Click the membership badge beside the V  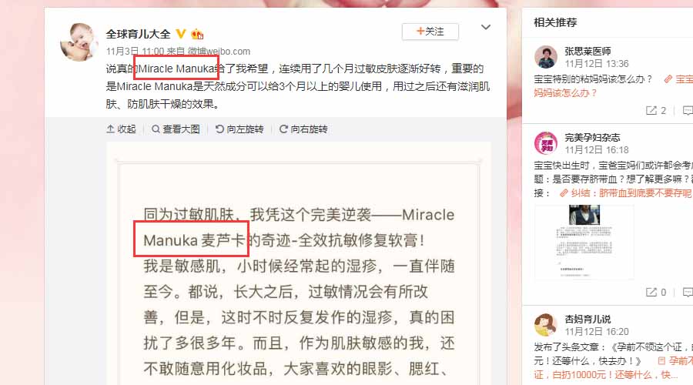196,34
